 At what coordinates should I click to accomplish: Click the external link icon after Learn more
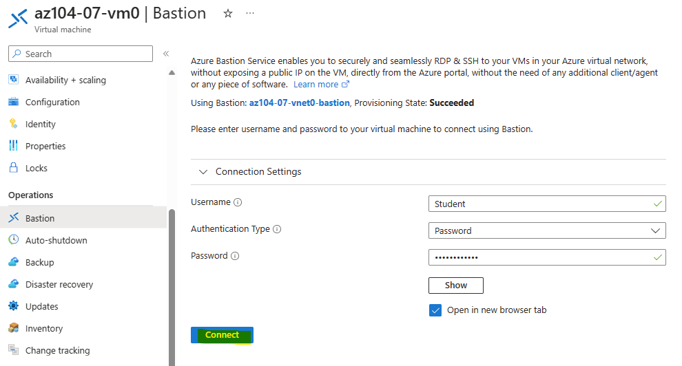point(345,84)
